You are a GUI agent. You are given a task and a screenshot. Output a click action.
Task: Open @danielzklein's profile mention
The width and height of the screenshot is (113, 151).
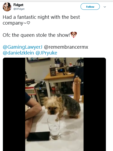click(x=18, y=53)
